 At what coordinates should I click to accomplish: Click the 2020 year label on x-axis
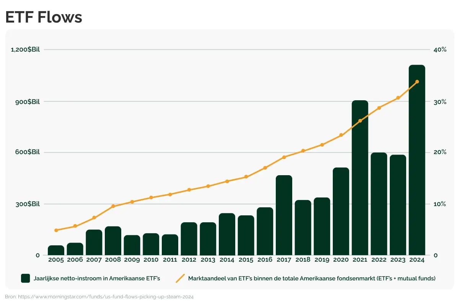coord(341,260)
